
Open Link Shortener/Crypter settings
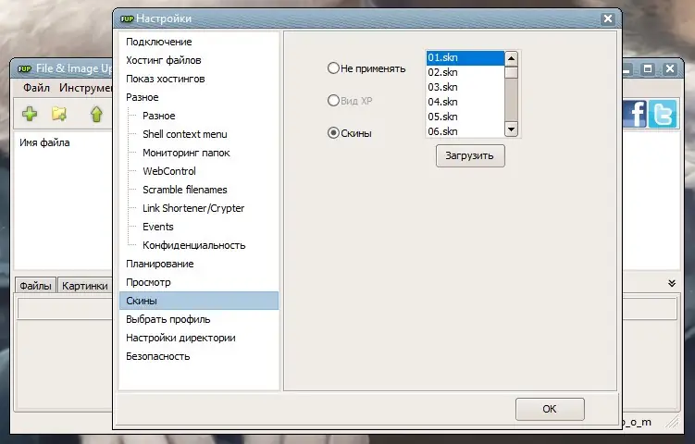pos(193,208)
